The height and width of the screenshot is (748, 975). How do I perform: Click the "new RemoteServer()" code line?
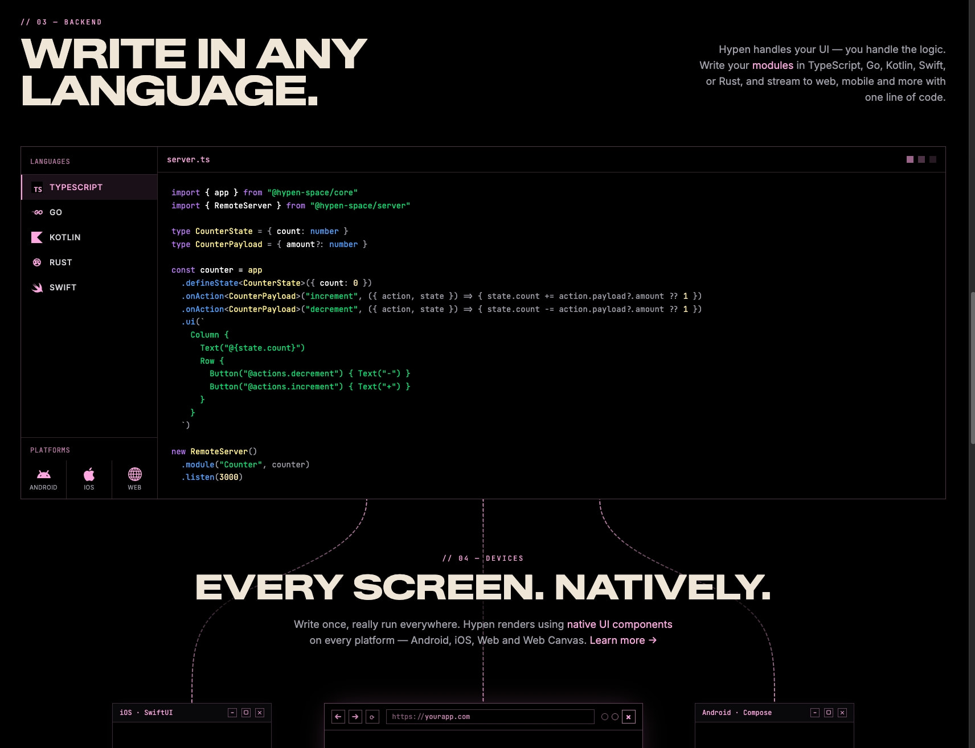point(214,451)
